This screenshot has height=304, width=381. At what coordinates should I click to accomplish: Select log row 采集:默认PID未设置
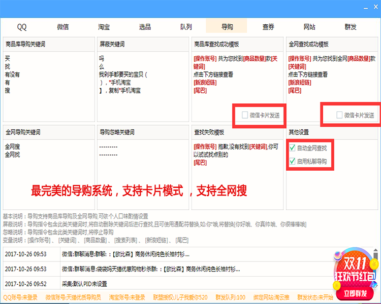(168, 284)
